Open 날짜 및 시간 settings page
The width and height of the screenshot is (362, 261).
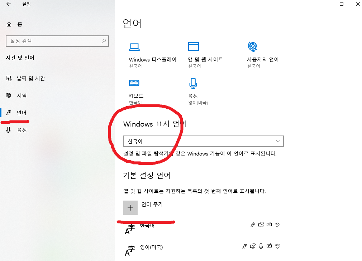(31, 78)
